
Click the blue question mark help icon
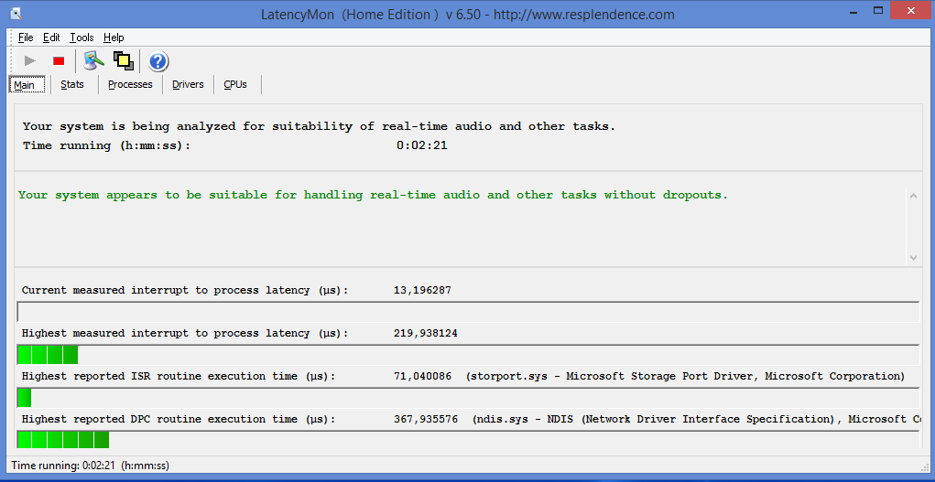[158, 61]
